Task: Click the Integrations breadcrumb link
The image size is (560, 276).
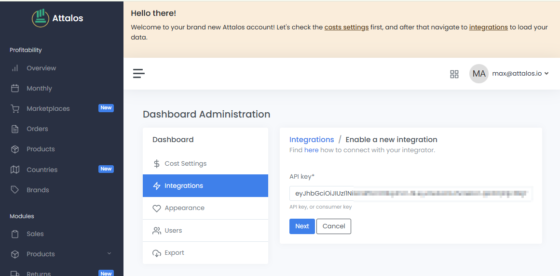Action: click(x=312, y=139)
